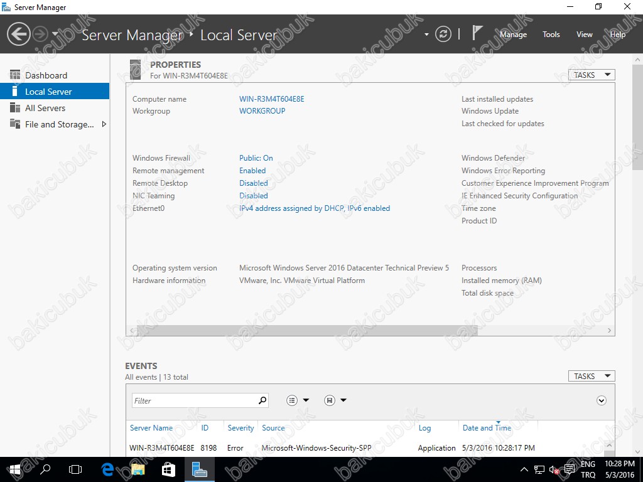Open the Windows Start button

click(x=15, y=469)
